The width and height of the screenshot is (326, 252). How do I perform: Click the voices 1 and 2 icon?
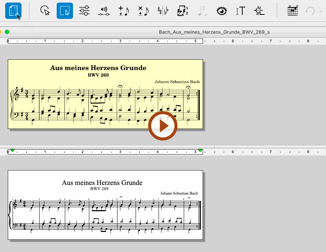pos(183,11)
